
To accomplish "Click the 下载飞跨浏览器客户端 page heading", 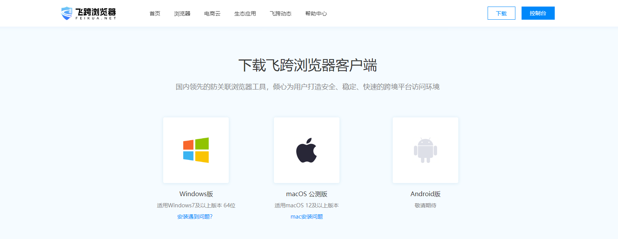I will 307,65.
